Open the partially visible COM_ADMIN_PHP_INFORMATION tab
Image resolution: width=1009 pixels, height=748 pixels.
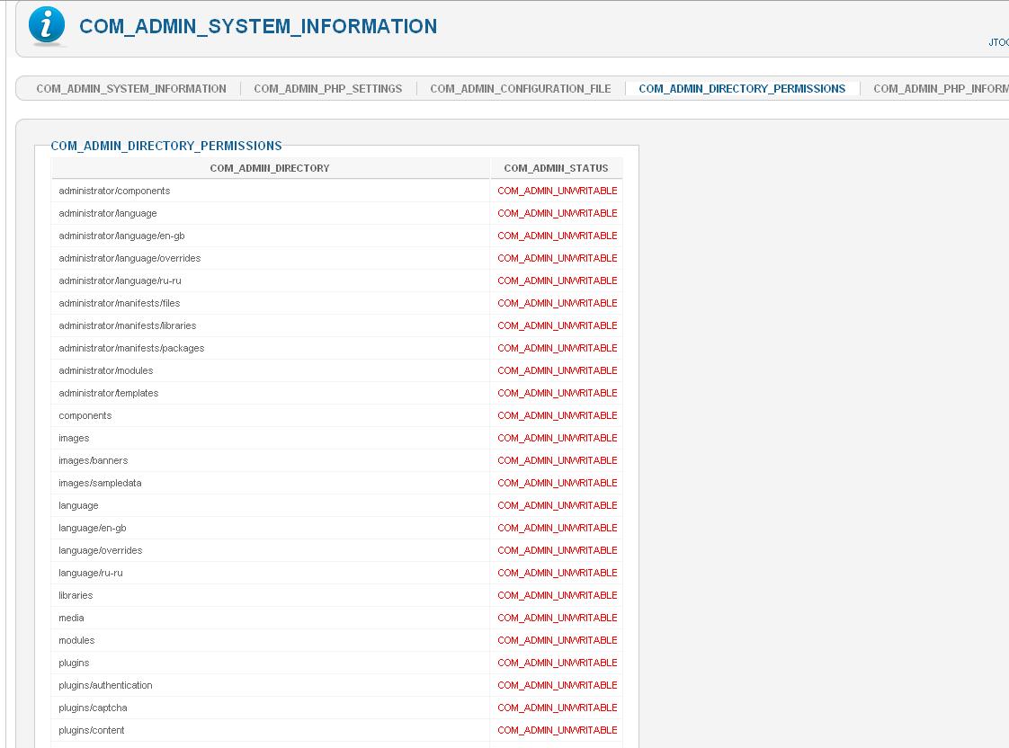940,89
